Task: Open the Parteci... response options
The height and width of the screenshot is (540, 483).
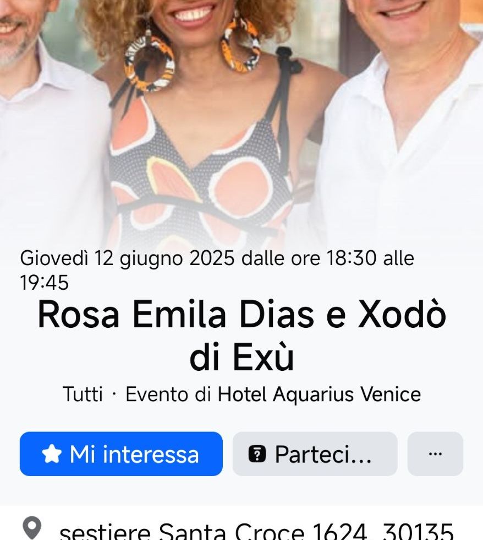Action: pos(315,454)
